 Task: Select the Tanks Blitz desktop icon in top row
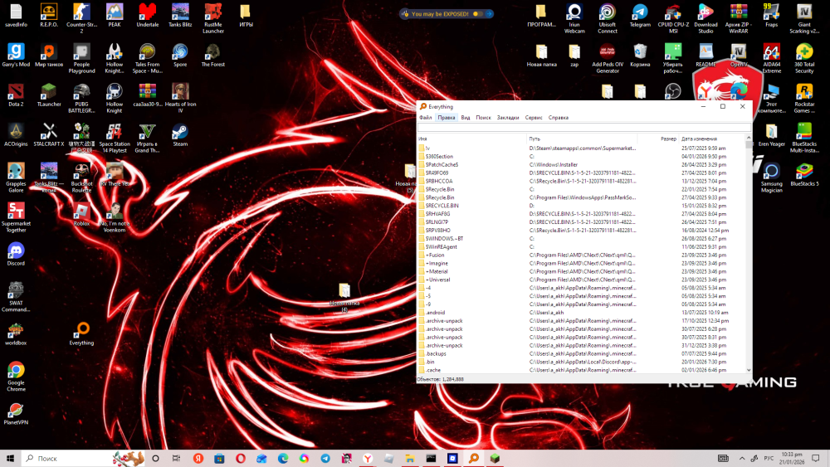[x=180, y=16]
